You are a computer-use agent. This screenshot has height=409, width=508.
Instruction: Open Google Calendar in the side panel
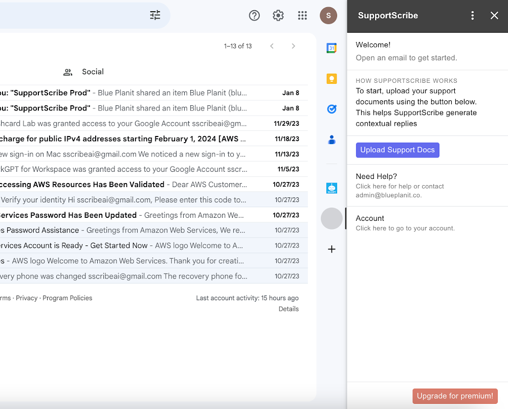pos(332,48)
